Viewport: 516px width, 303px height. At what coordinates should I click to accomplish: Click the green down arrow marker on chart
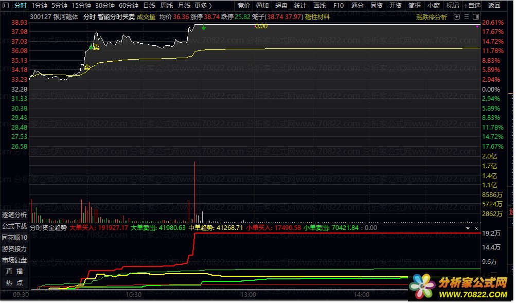point(204,27)
